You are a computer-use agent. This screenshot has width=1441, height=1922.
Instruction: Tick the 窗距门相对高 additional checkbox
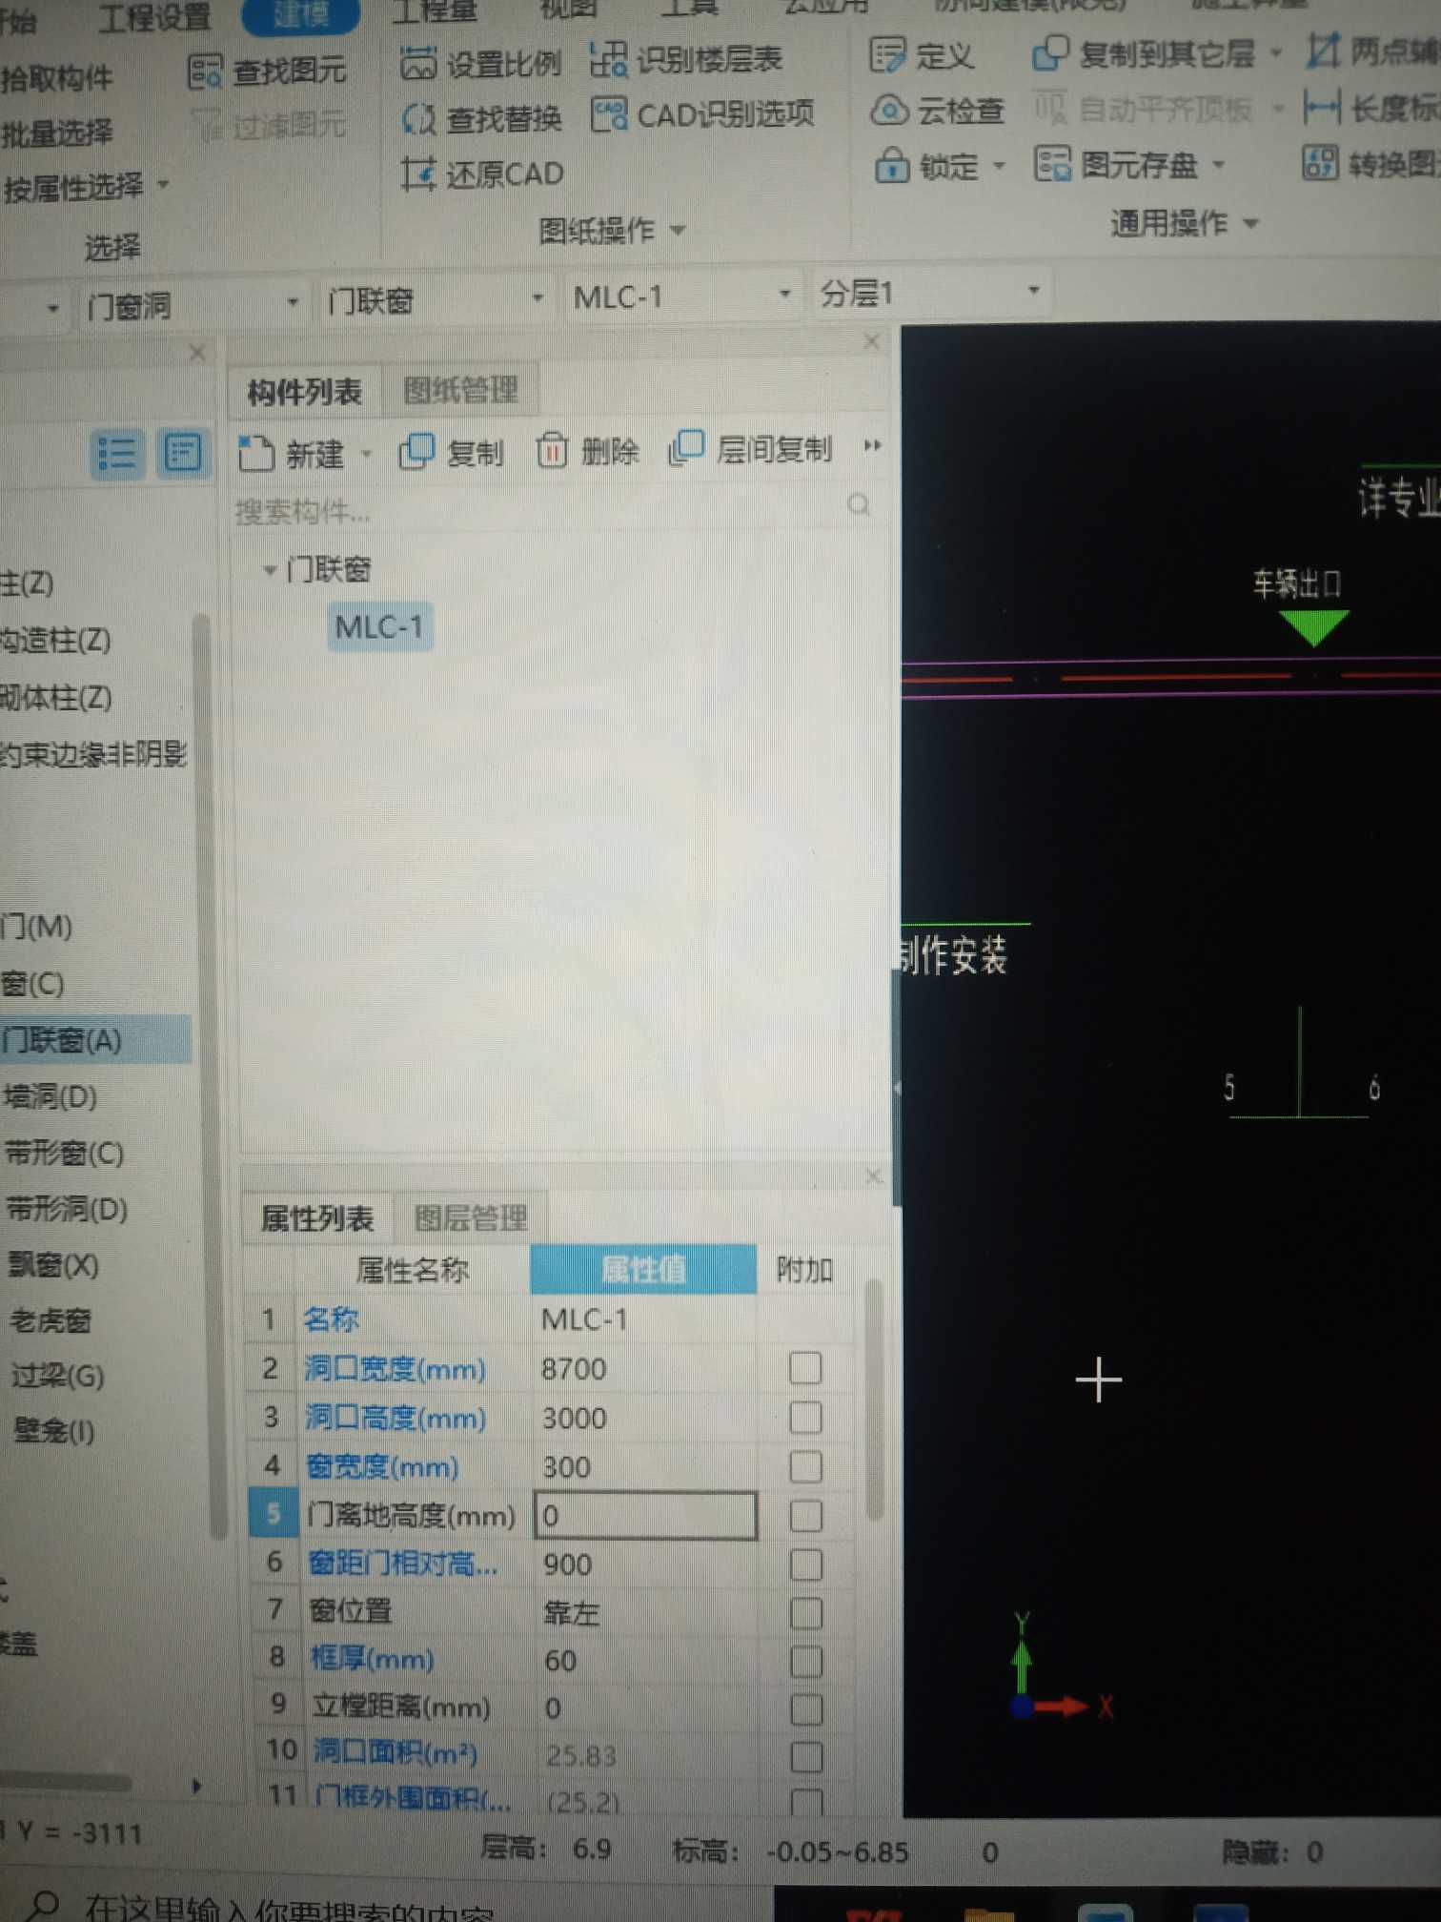pos(806,1564)
